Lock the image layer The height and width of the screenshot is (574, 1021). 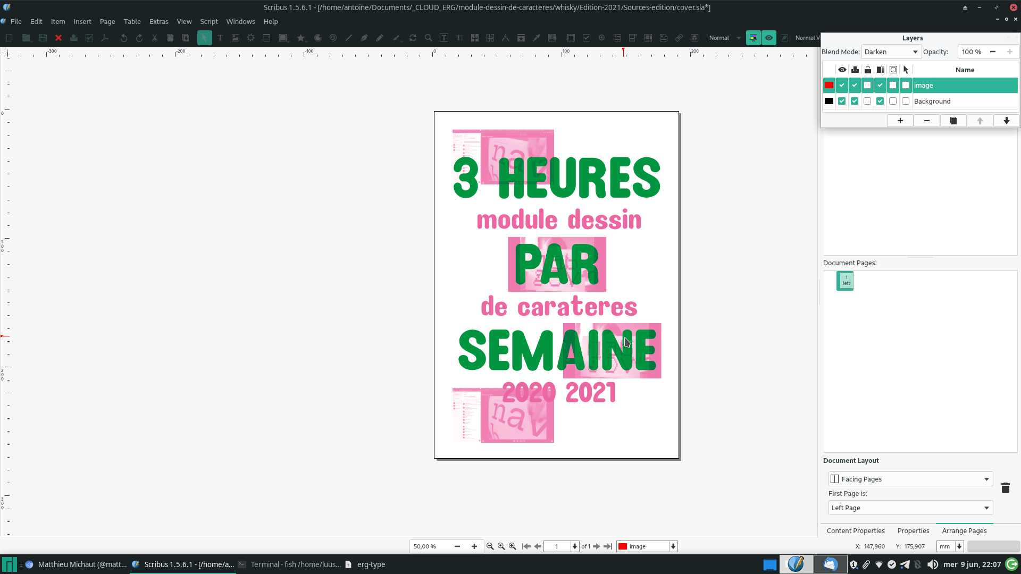pyautogui.click(x=867, y=85)
